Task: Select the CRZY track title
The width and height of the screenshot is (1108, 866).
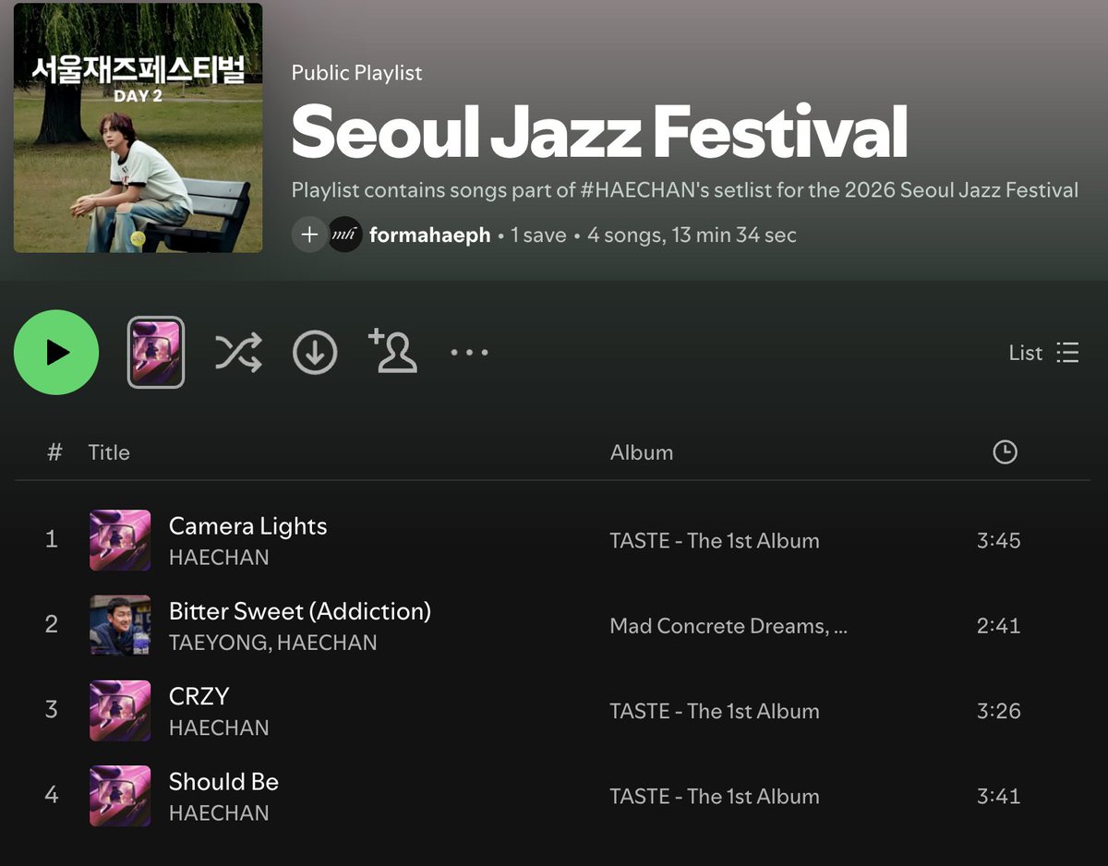Action: pyautogui.click(x=199, y=696)
